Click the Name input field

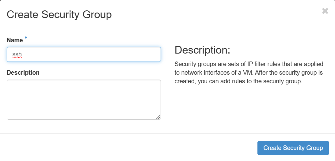84,54
